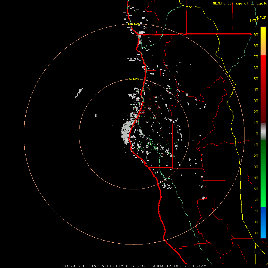
Task: Click the 50 NMI range ring label
Action: click(x=134, y=79)
